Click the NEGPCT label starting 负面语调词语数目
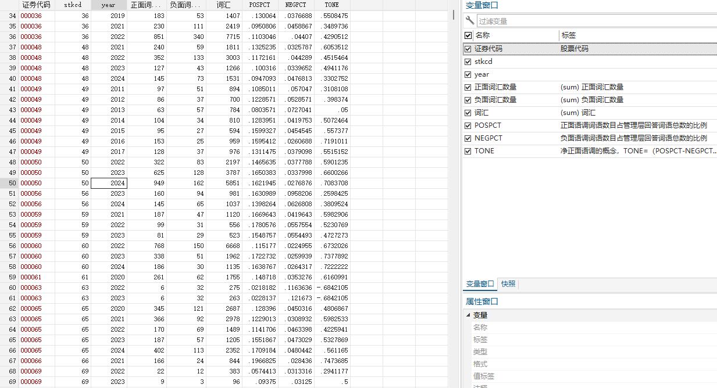717x388 pixels. [x=634, y=138]
